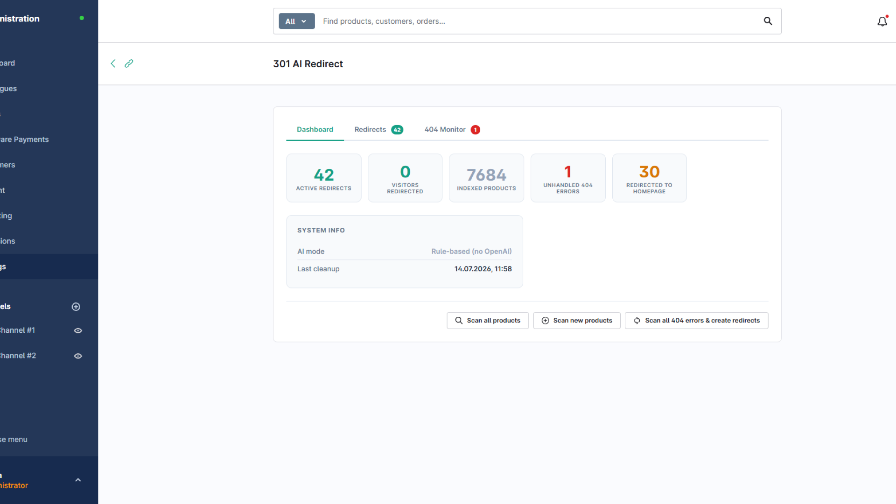Click the 30 Redirected to Homepage card

(x=649, y=178)
